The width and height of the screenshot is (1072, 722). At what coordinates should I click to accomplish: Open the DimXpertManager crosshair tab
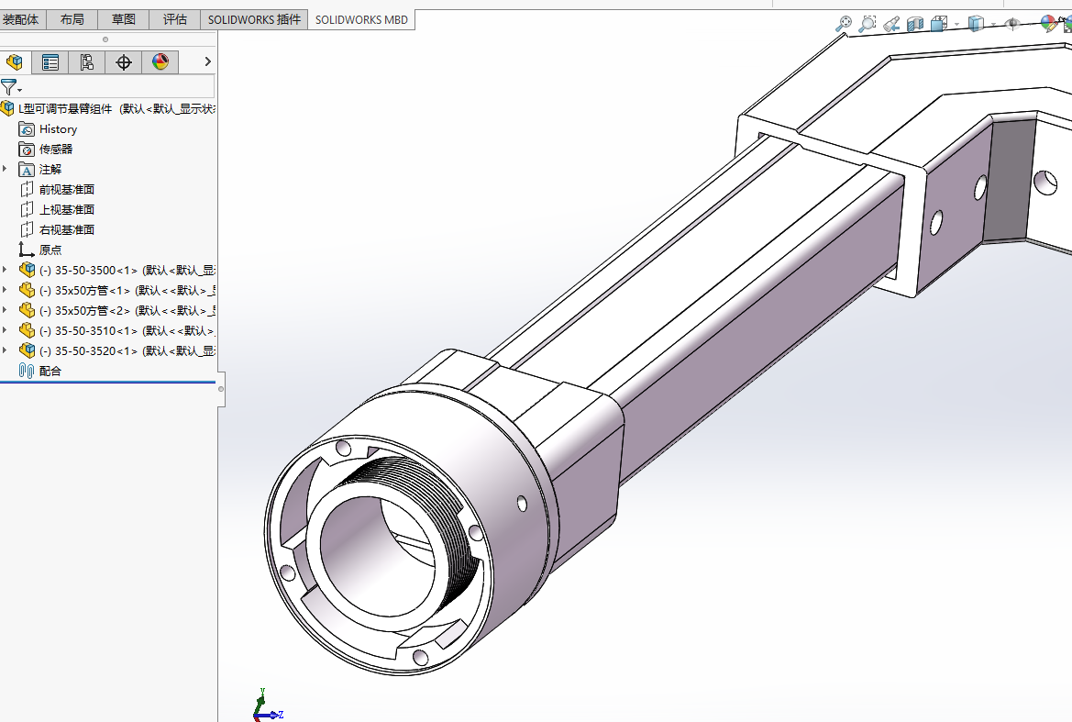[124, 62]
